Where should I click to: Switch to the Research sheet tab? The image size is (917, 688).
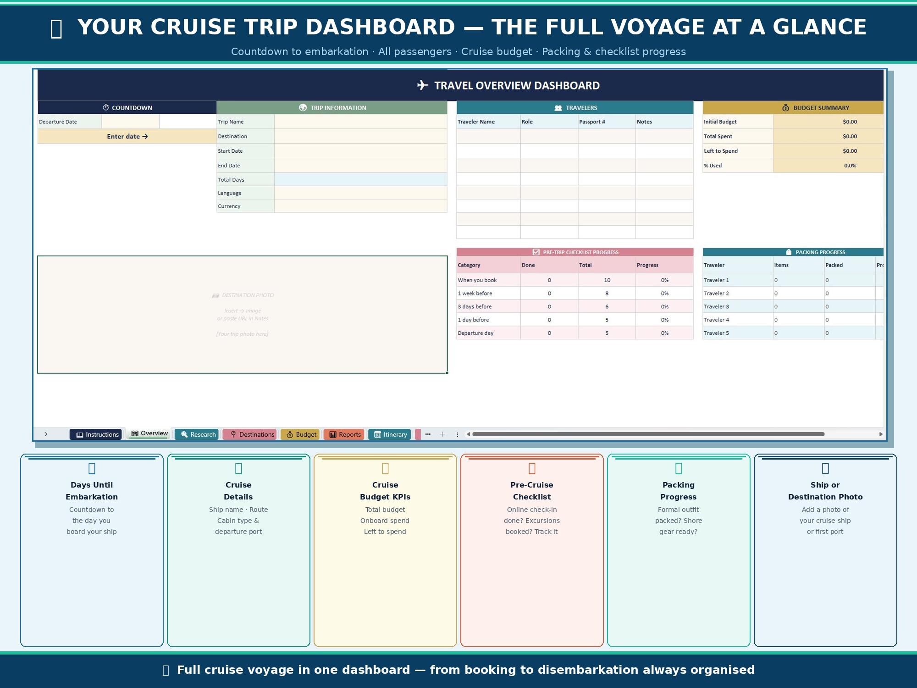(x=197, y=434)
